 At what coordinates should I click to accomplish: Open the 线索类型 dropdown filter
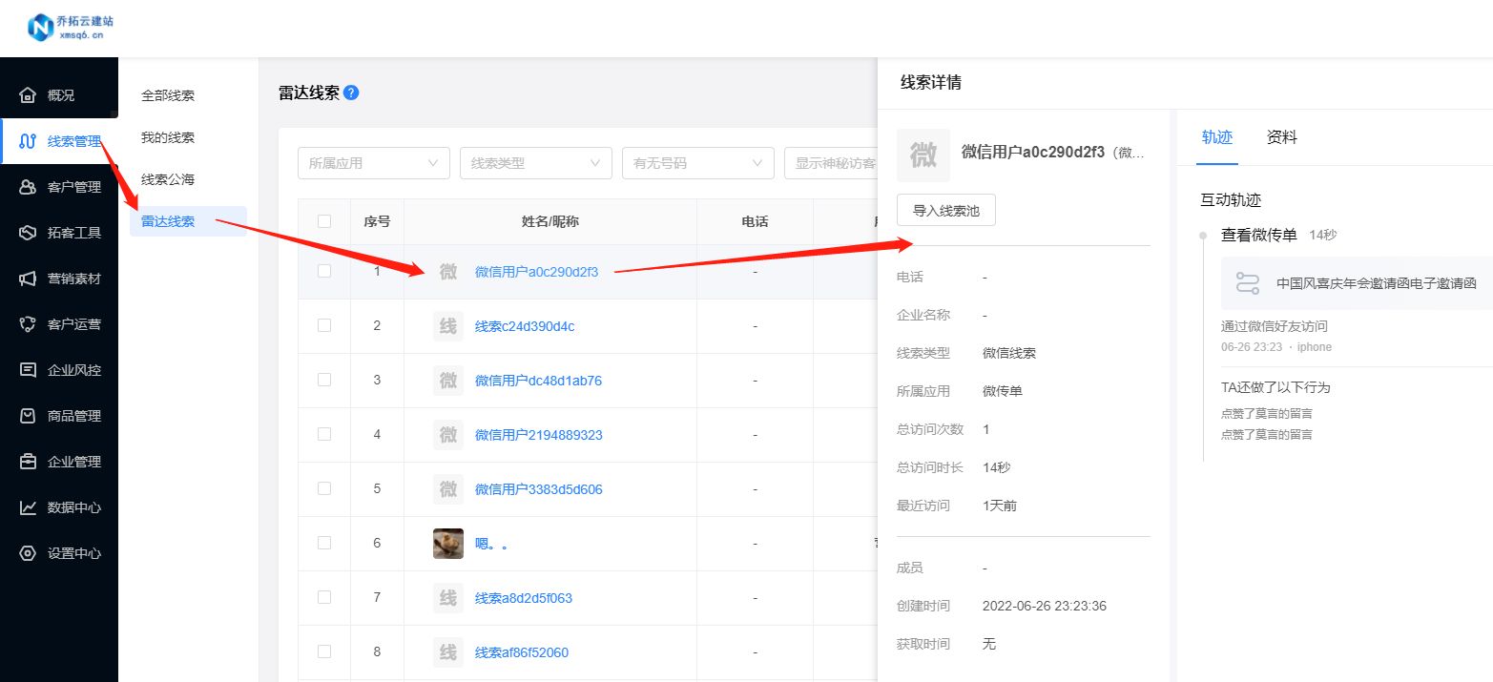pos(536,163)
